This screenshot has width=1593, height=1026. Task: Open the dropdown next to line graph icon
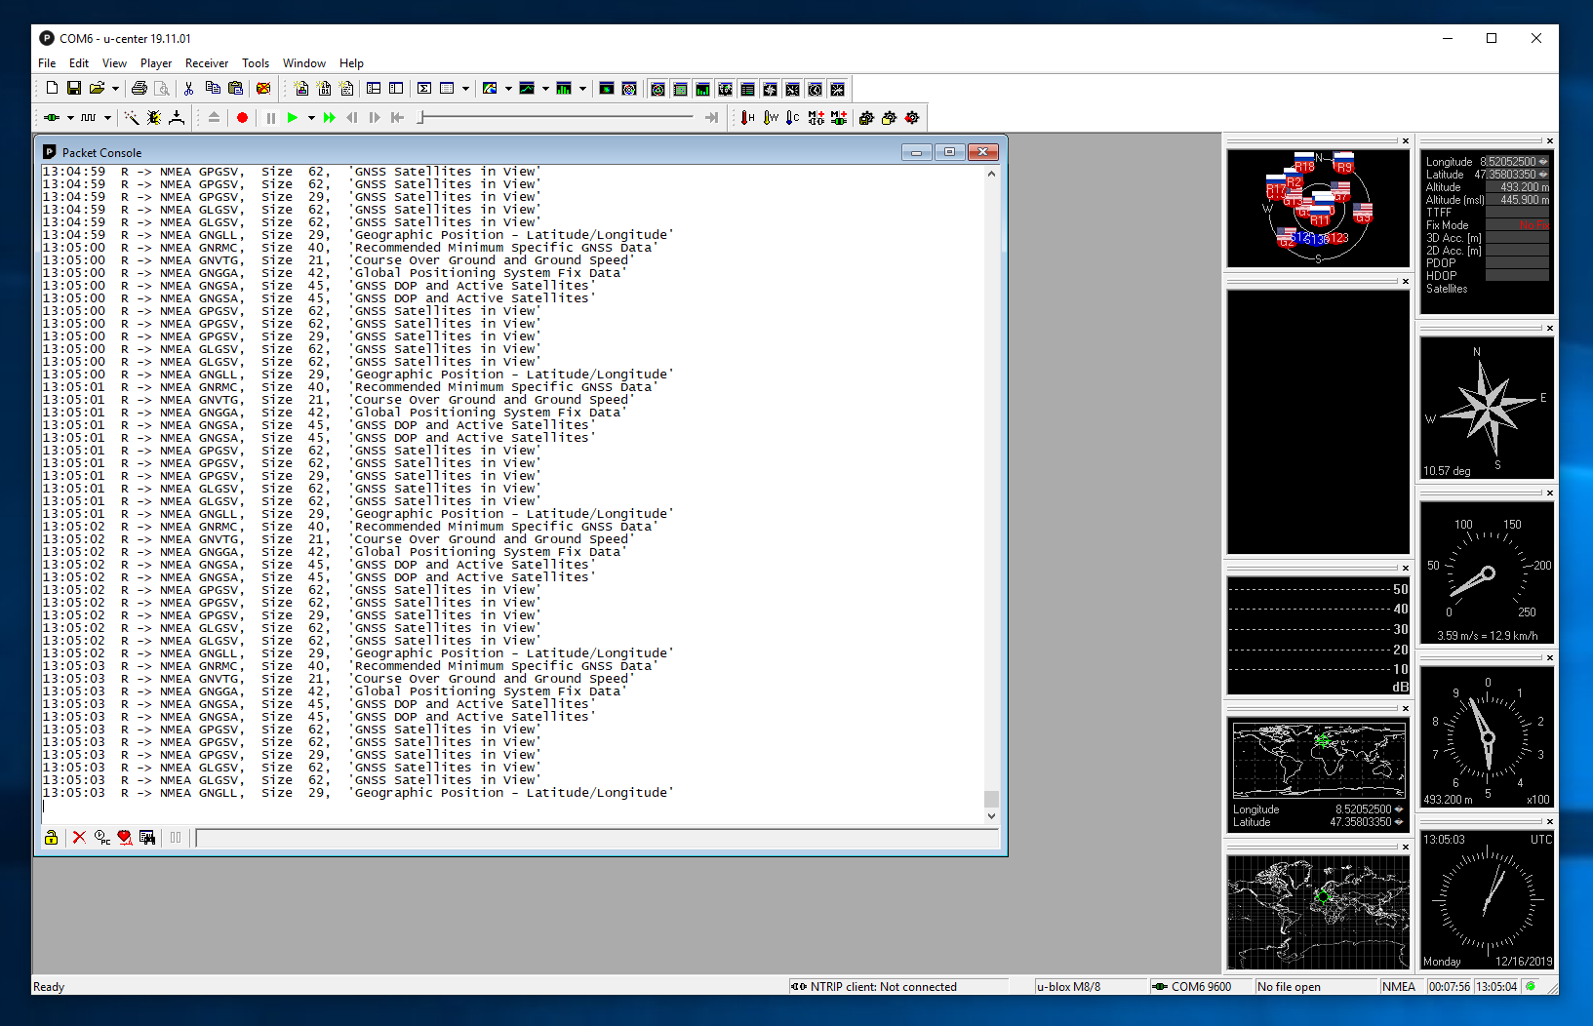pyautogui.click(x=545, y=89)
